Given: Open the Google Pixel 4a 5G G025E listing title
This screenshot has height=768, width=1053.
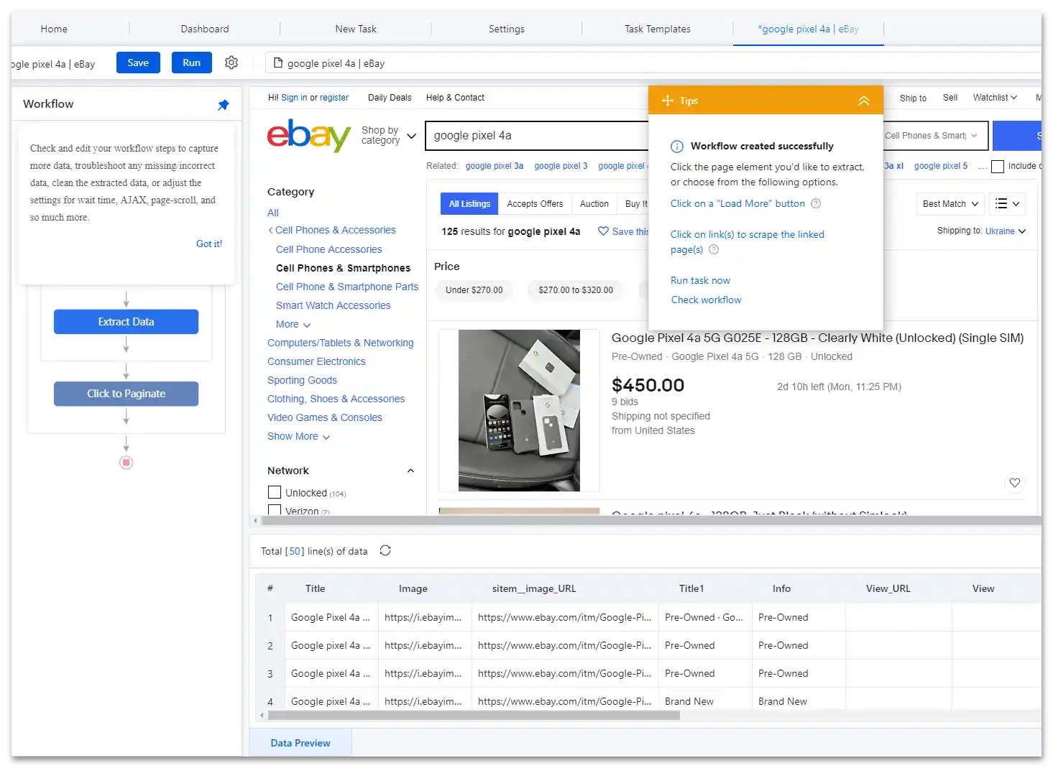Looking at the screenshot, I should pyautogui.click(x=817, y=338).
